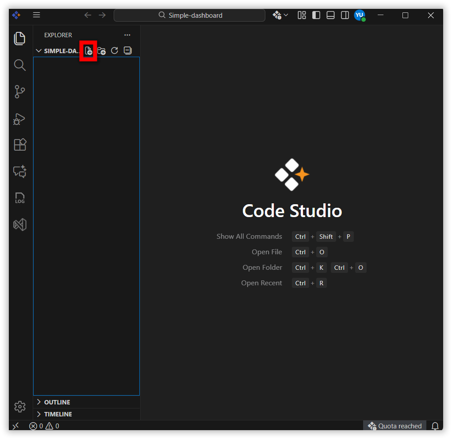Open the hamburger application menu

pos(36,15)
